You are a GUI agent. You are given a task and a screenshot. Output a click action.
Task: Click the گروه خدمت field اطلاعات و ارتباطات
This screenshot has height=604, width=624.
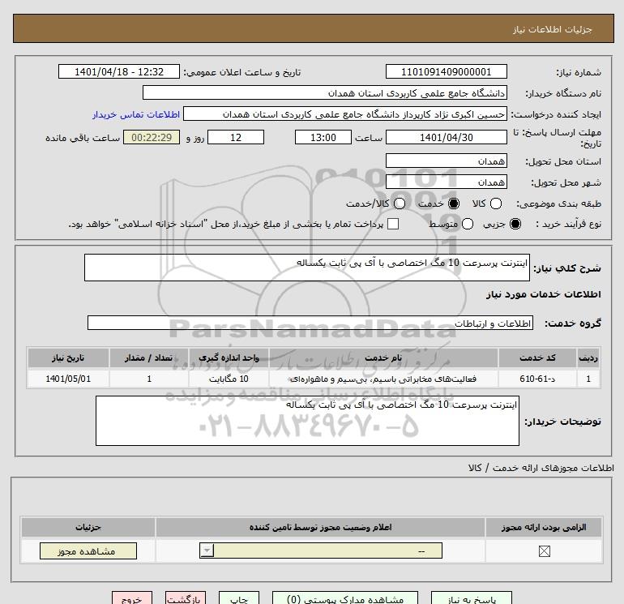[310, 323]
